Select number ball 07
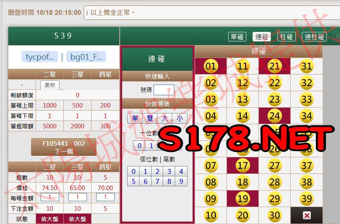 point(210,166)
